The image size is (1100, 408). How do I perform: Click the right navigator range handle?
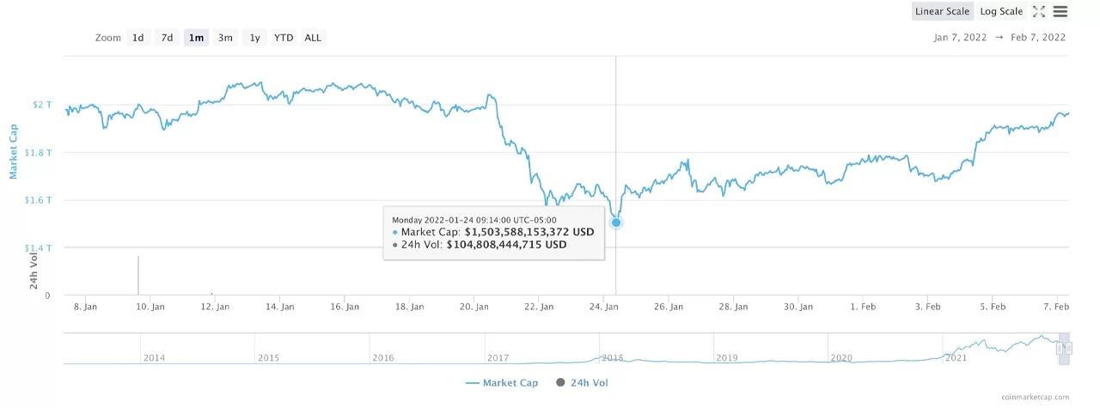coord(1069,348)
